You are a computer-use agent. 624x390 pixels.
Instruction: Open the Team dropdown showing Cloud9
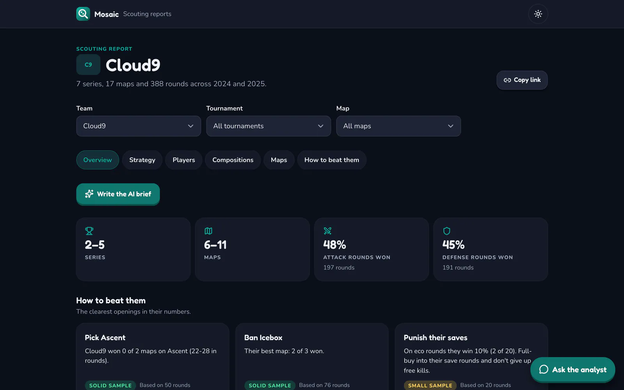(x=138, y=126)
